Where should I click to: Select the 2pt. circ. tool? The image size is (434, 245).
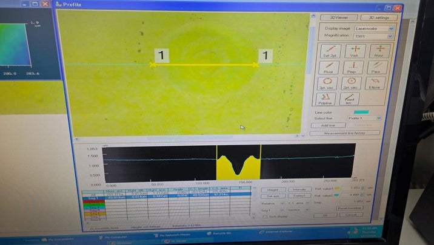tap(351, 83)
